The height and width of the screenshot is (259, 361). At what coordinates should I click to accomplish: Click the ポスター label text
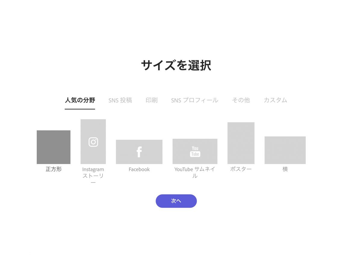[241, 169]
